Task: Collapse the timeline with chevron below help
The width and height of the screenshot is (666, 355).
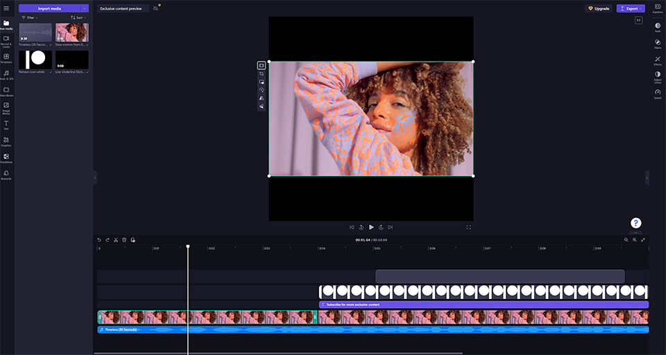Action: [x=635, y=233]
